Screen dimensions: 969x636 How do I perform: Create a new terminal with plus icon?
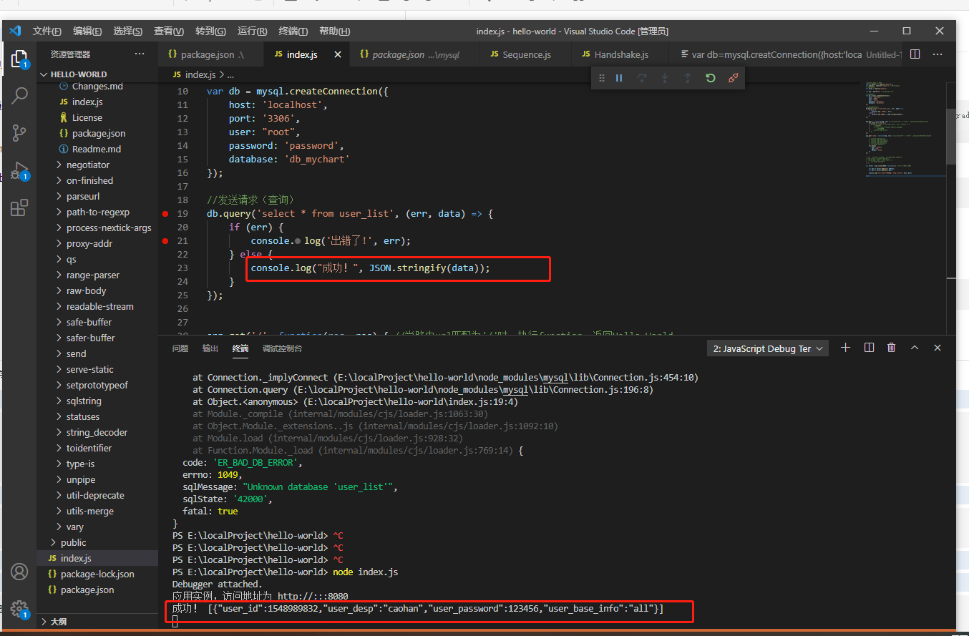(845, 348)
